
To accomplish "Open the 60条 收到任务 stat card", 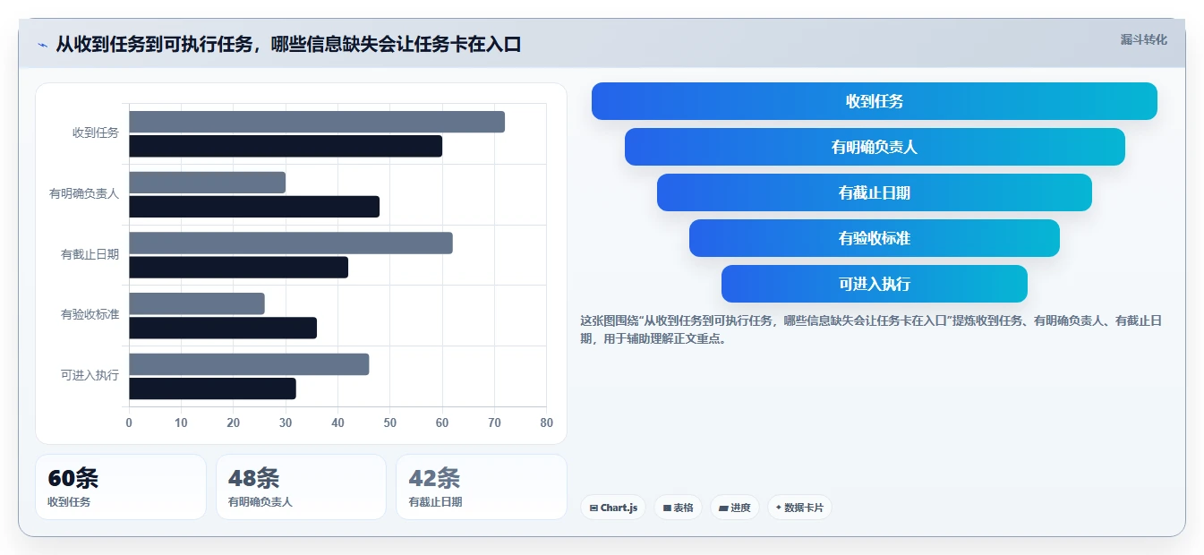I will (x=121, y=487).
